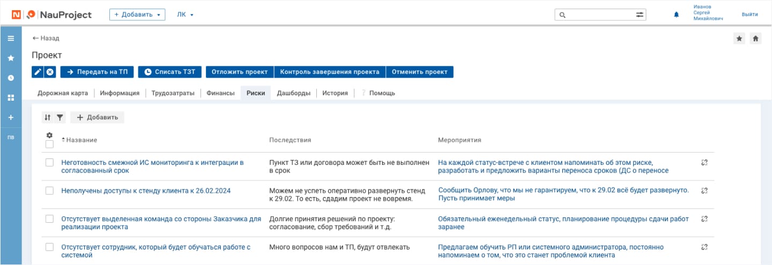
Task: Click the Добавить button in risks list
Action: point(97,117)
